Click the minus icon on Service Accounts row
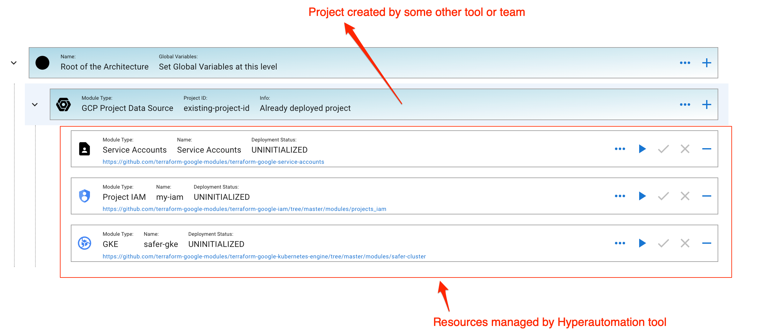 tap(706, 149)
